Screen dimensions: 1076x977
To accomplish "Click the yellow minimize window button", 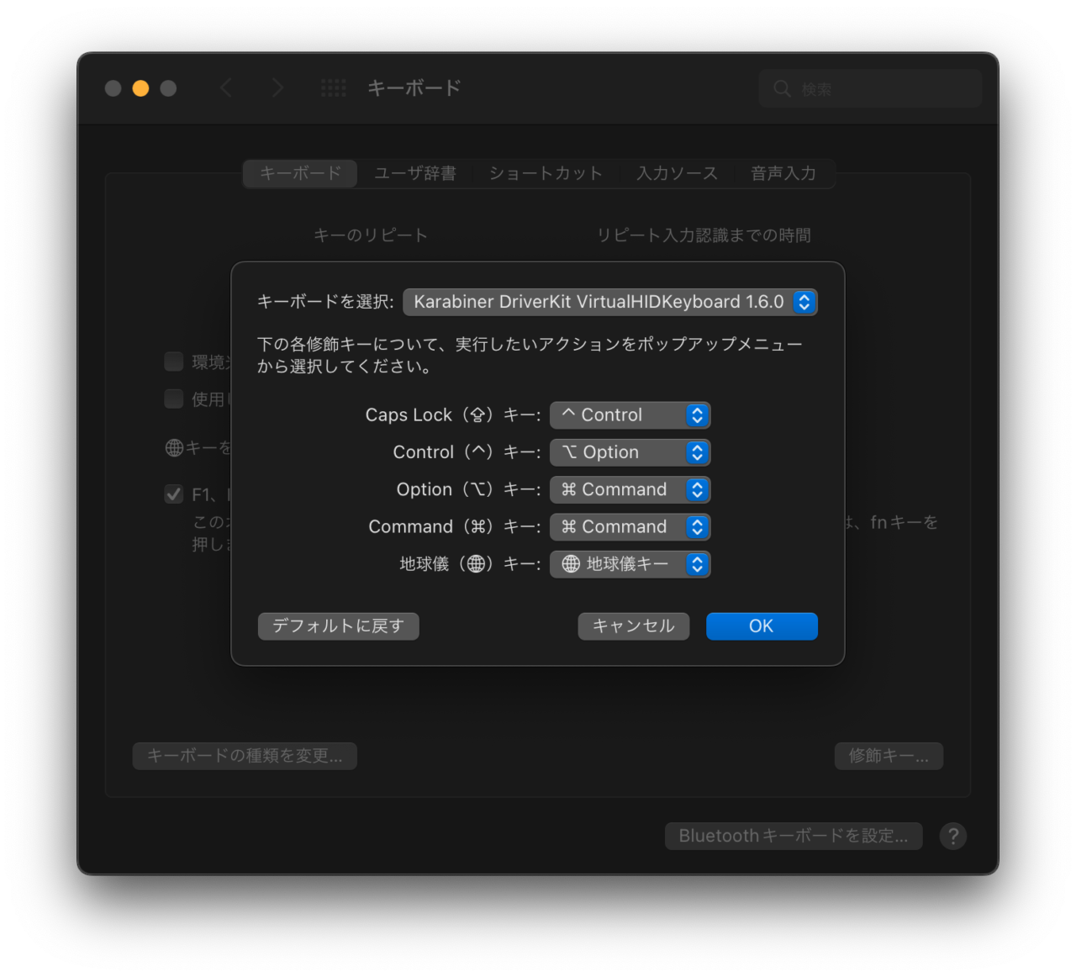I will 140,88.
